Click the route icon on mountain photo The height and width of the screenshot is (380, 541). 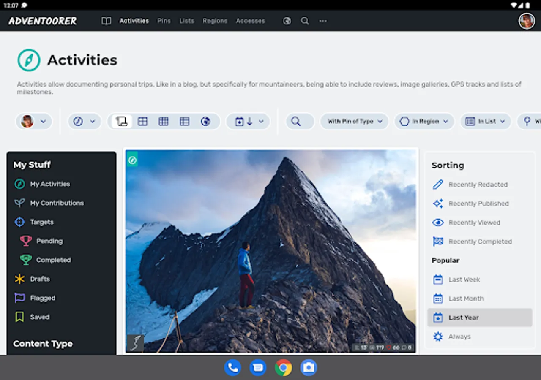[135, 343]
